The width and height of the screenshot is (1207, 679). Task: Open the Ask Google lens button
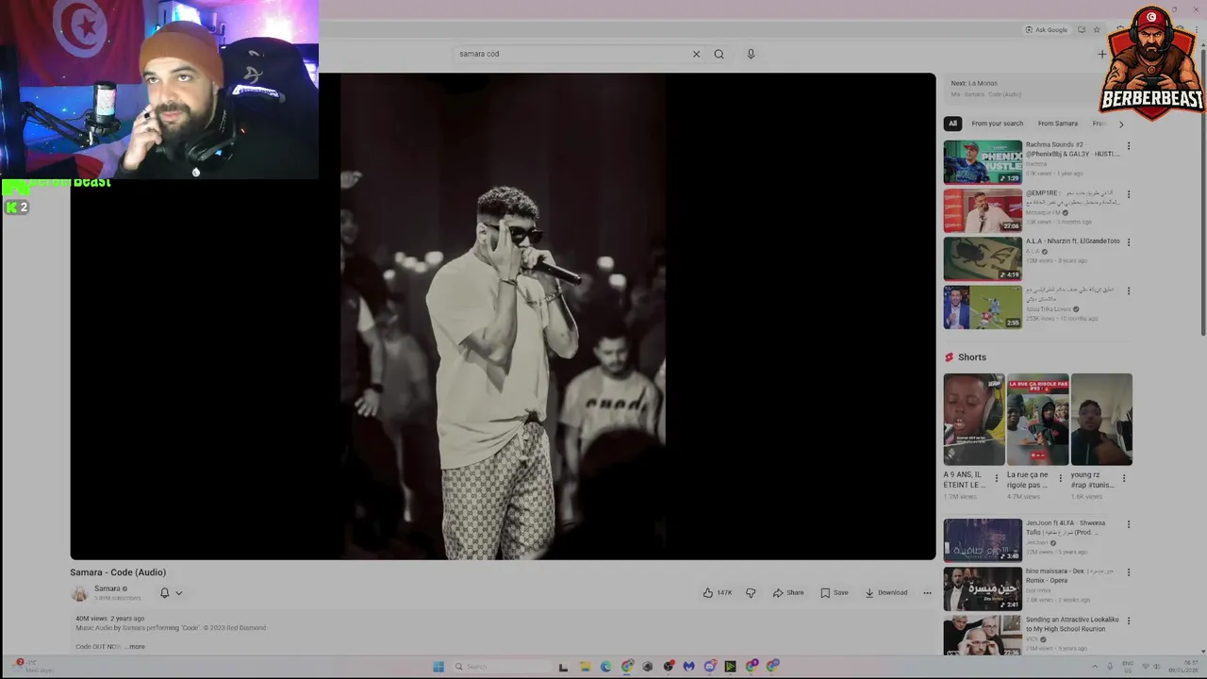[x=1047, y=29]
